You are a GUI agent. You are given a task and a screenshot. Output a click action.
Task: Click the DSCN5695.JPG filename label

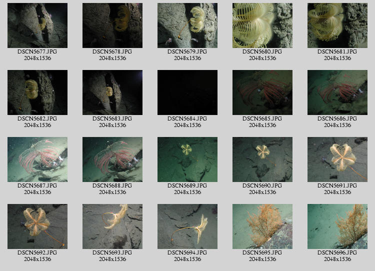point(262,253)
